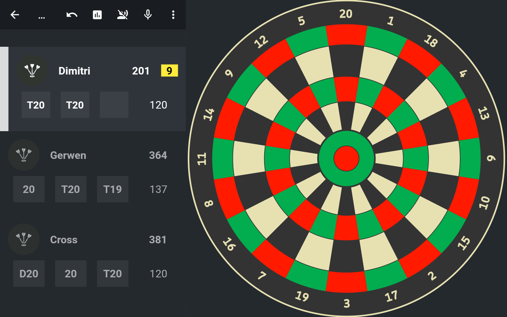Select Cross's darts avatar icon
The height and width of the screenshot is (317, 507).
[24, 239]
